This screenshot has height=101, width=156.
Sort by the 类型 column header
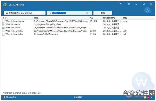(125, 18)
